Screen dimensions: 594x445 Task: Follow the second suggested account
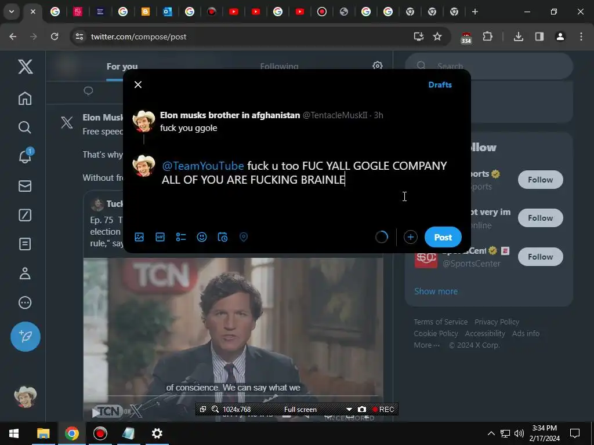540,218
